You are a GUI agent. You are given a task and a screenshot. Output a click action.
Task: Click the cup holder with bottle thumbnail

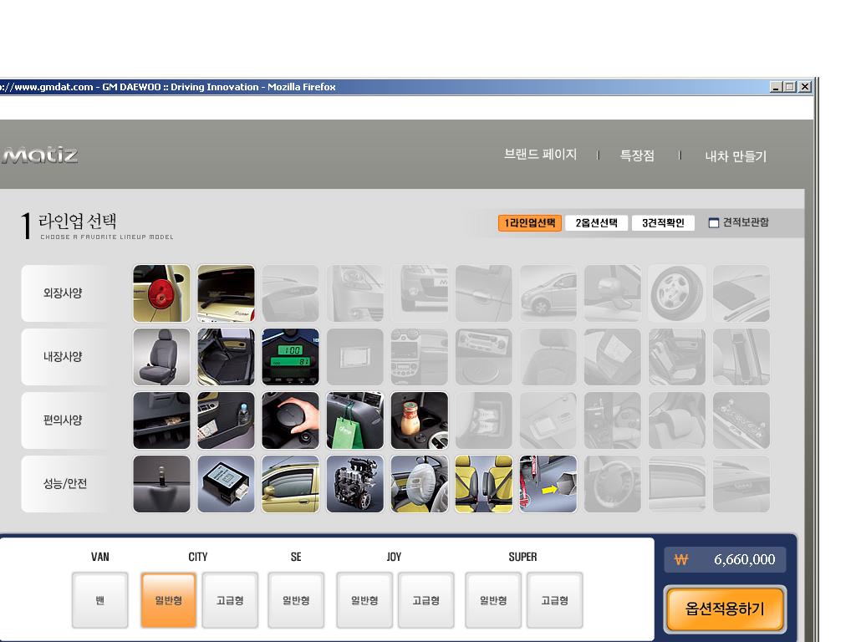coord(419,420)
